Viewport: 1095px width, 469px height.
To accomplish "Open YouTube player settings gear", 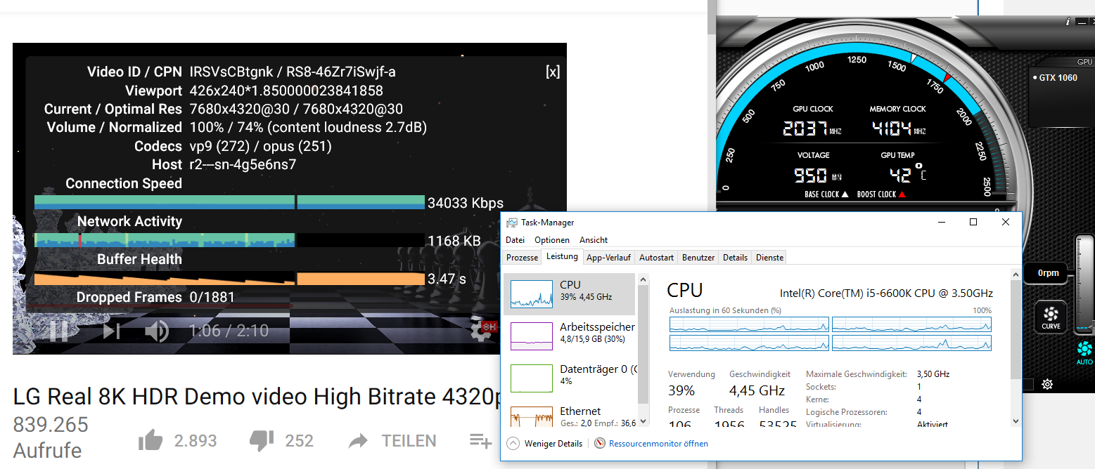I will (480, 331).
